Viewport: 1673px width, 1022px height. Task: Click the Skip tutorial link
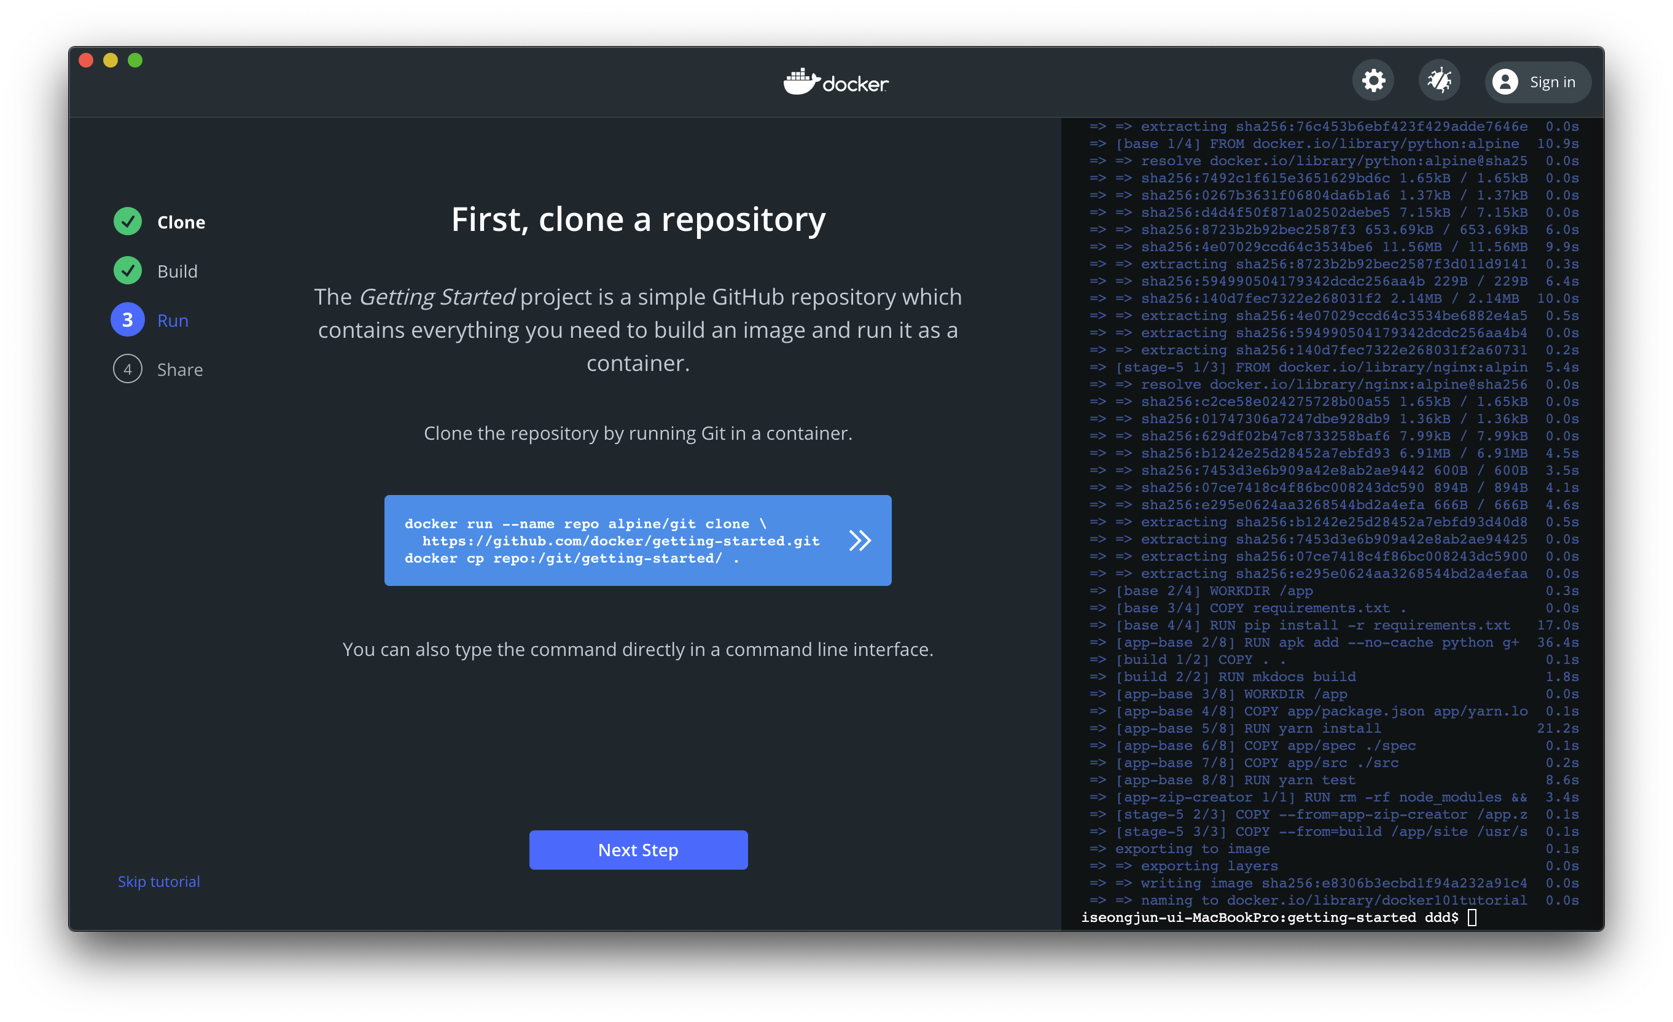click(x=158, y=881)
